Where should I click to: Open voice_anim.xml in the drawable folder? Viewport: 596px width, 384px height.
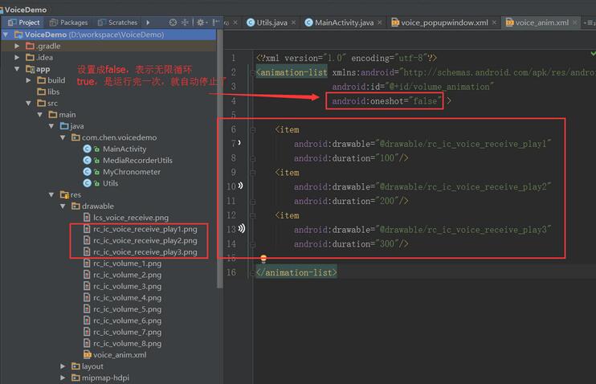point(119,354)
